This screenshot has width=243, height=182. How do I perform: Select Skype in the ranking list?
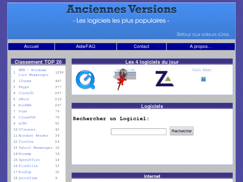[x=24, y=87]
